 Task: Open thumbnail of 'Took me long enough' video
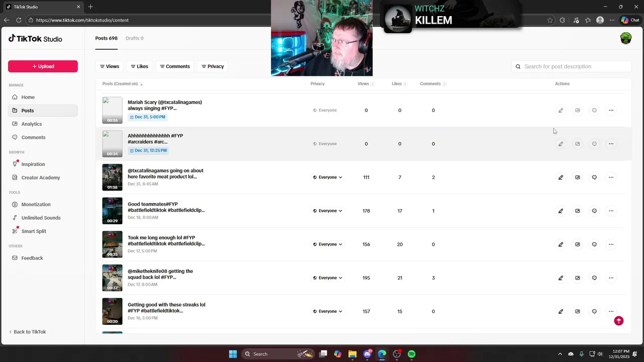112,244
